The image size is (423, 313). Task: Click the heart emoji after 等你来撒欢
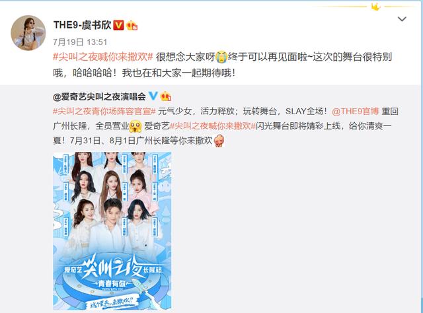click(x=219, y=141)
